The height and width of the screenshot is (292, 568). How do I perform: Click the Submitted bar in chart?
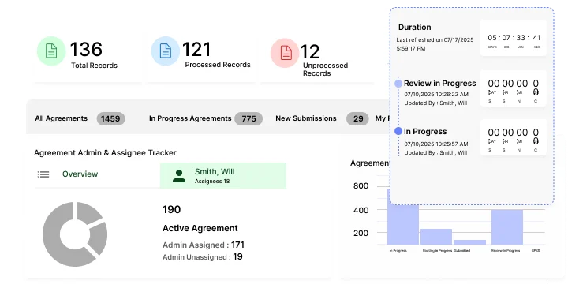[x=470, y=242]
